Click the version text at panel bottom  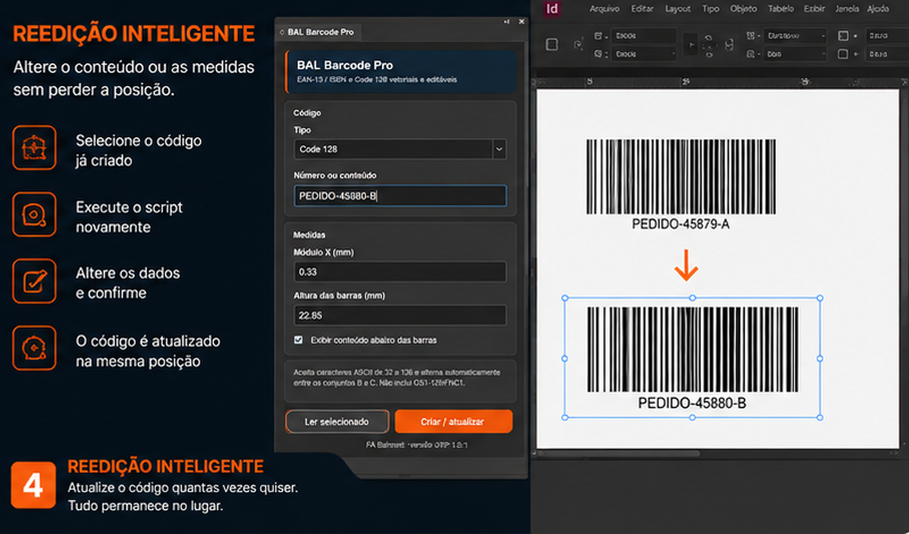[416, 444]
